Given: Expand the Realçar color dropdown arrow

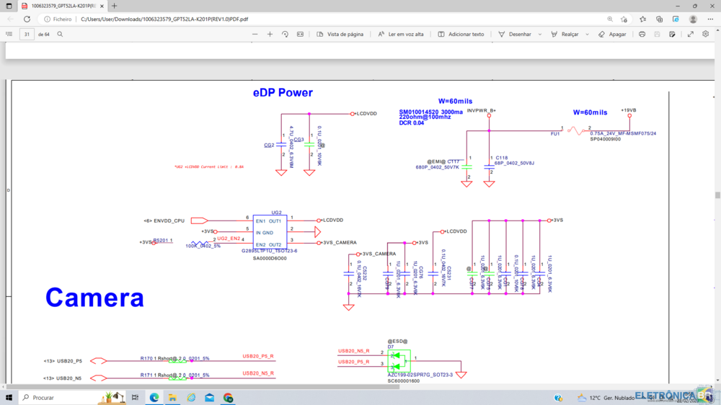Looking at the screenshot, I should [585, 34].
